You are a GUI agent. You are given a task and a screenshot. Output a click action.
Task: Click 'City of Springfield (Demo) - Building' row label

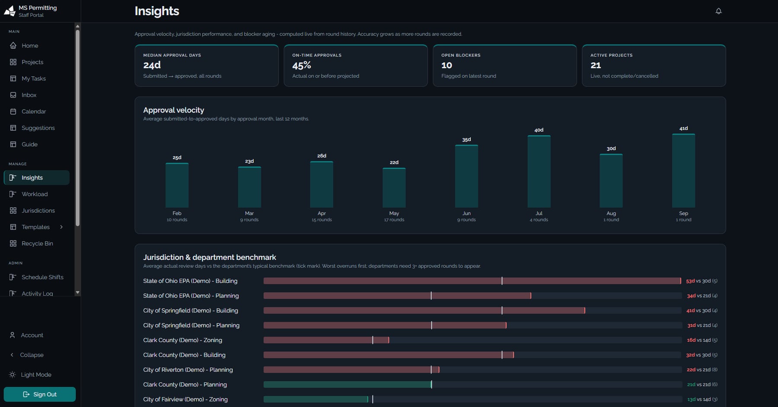191,310
